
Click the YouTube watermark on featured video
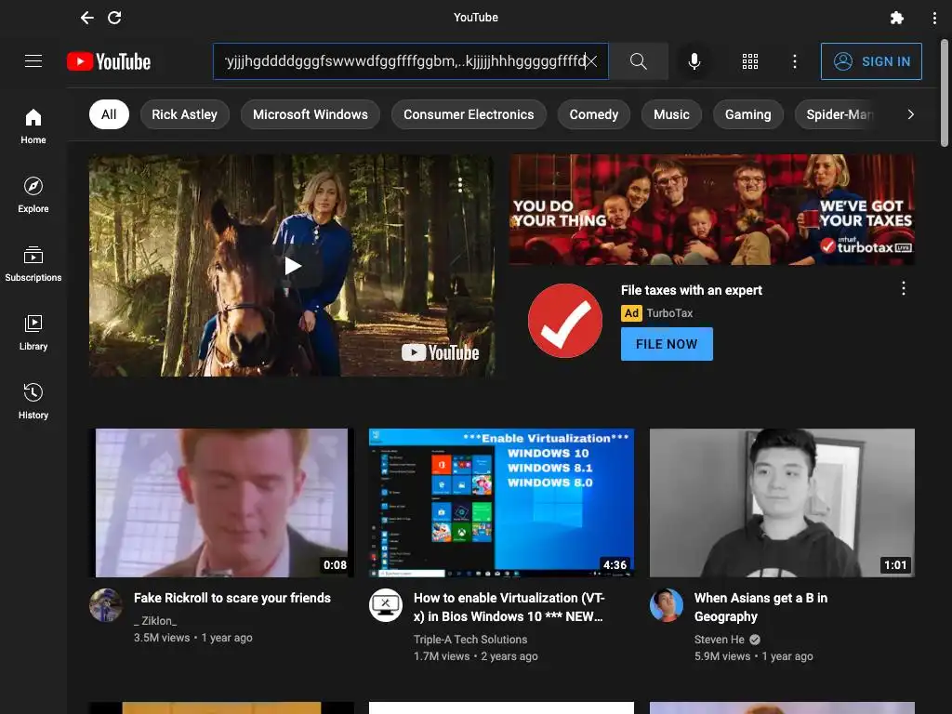440,352
